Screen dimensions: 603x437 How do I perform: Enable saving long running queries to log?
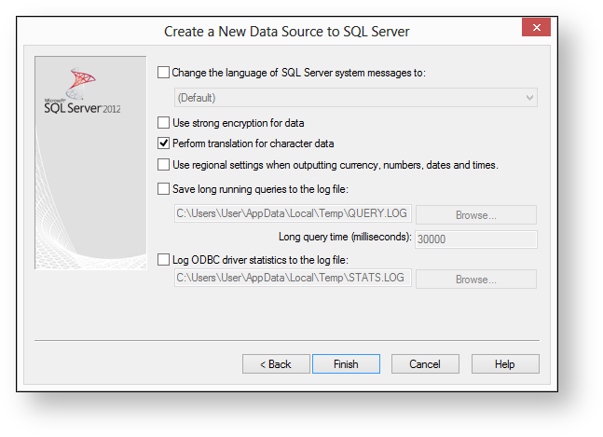(x=165, y=189)
